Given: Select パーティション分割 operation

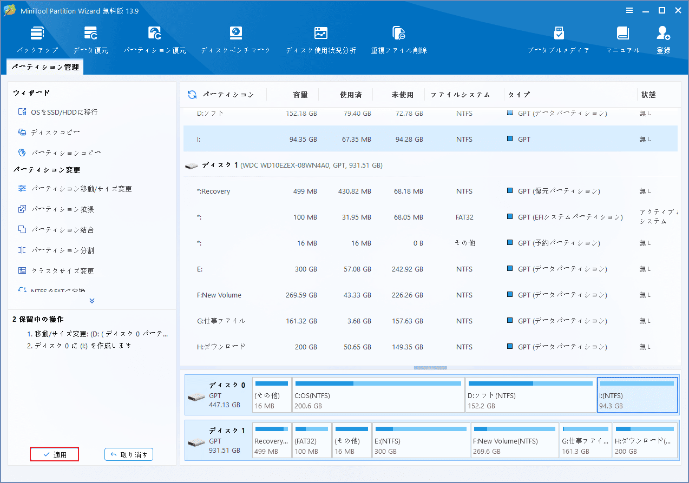Looking at the screenshot, I should [56, 250].
